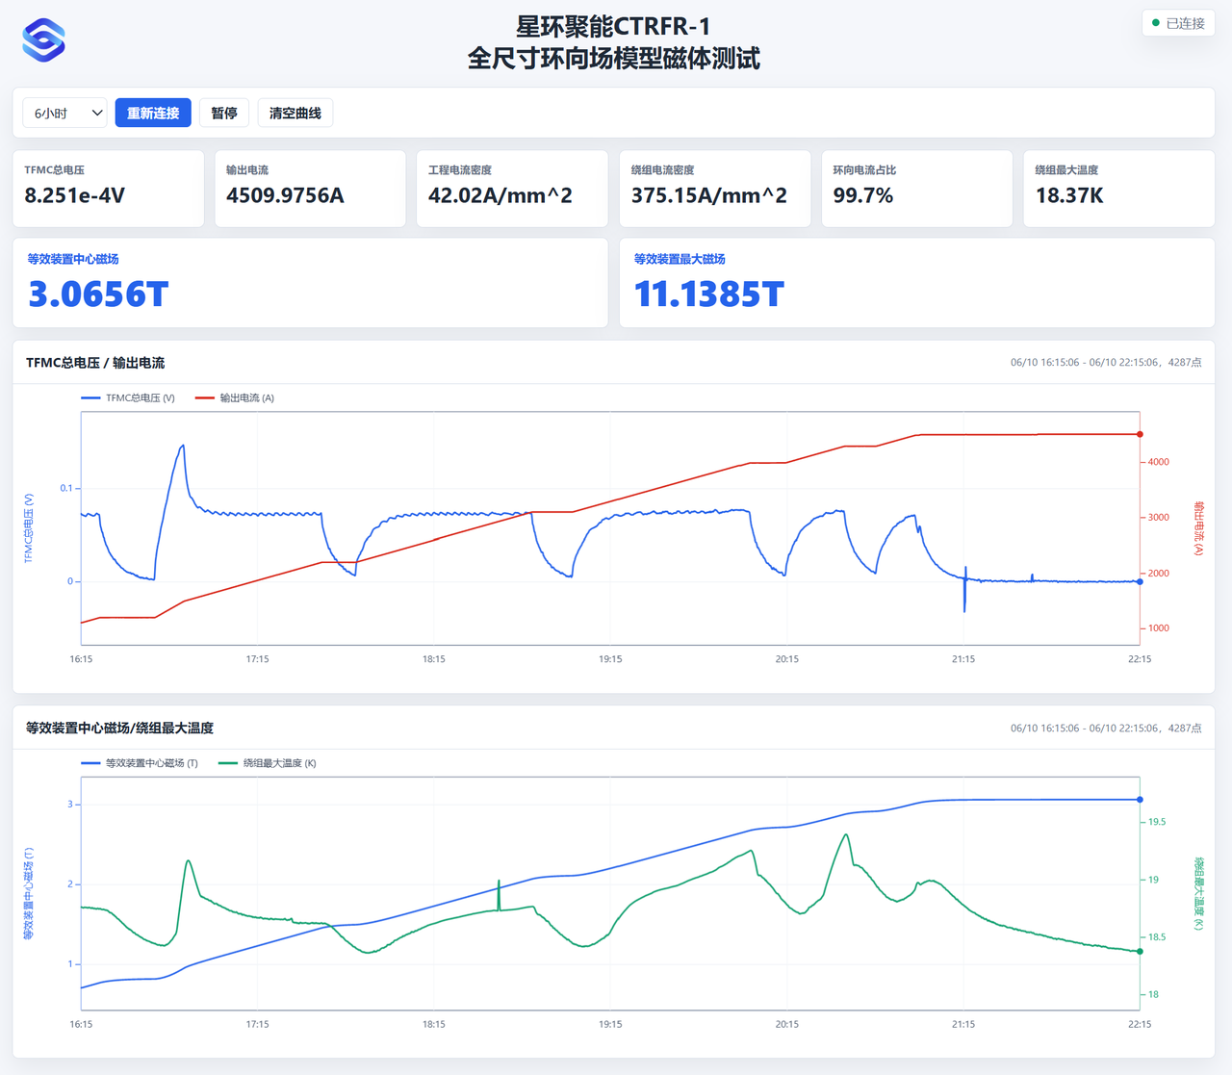Screen dimensions: 1232x1075
Task: Click the TFMC总电压 value 8.251e-4V
Action: click(75, 195)
